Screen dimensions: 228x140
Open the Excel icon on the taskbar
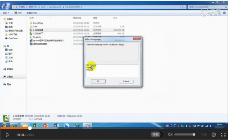(x=35, y=125)
